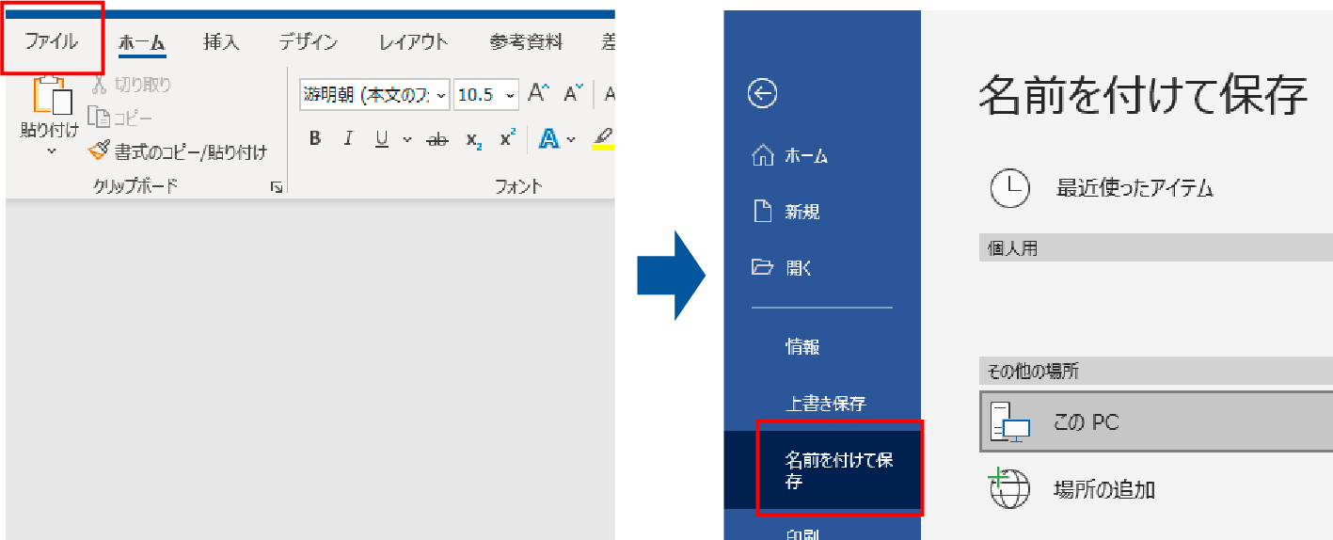Open the デザイン ribbon tab

[308, 41]
